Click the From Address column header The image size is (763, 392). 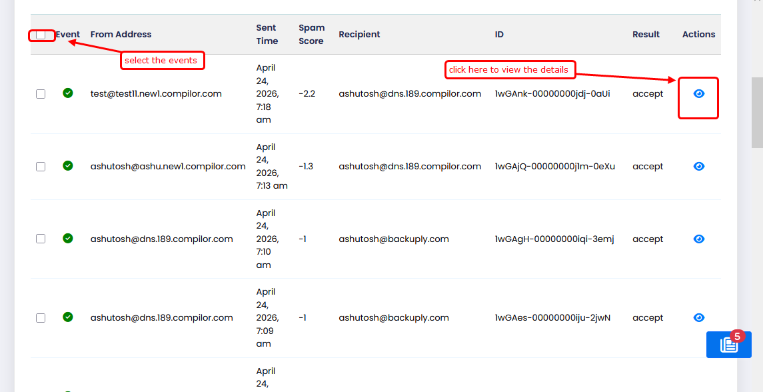(121, 35)
